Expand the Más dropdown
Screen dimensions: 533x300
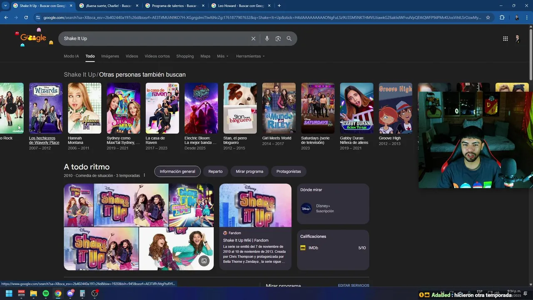click(x=222, y=56)
